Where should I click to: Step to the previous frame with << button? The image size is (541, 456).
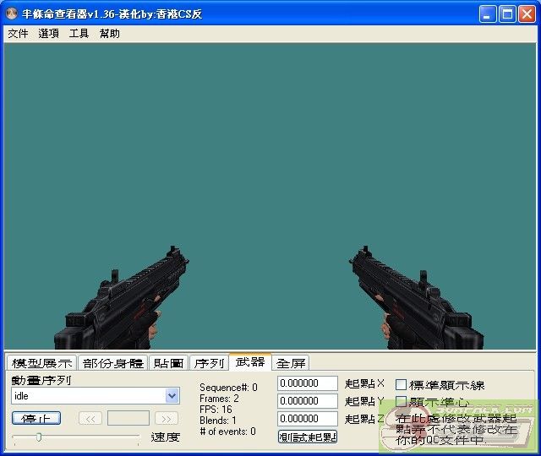point(90,418)
